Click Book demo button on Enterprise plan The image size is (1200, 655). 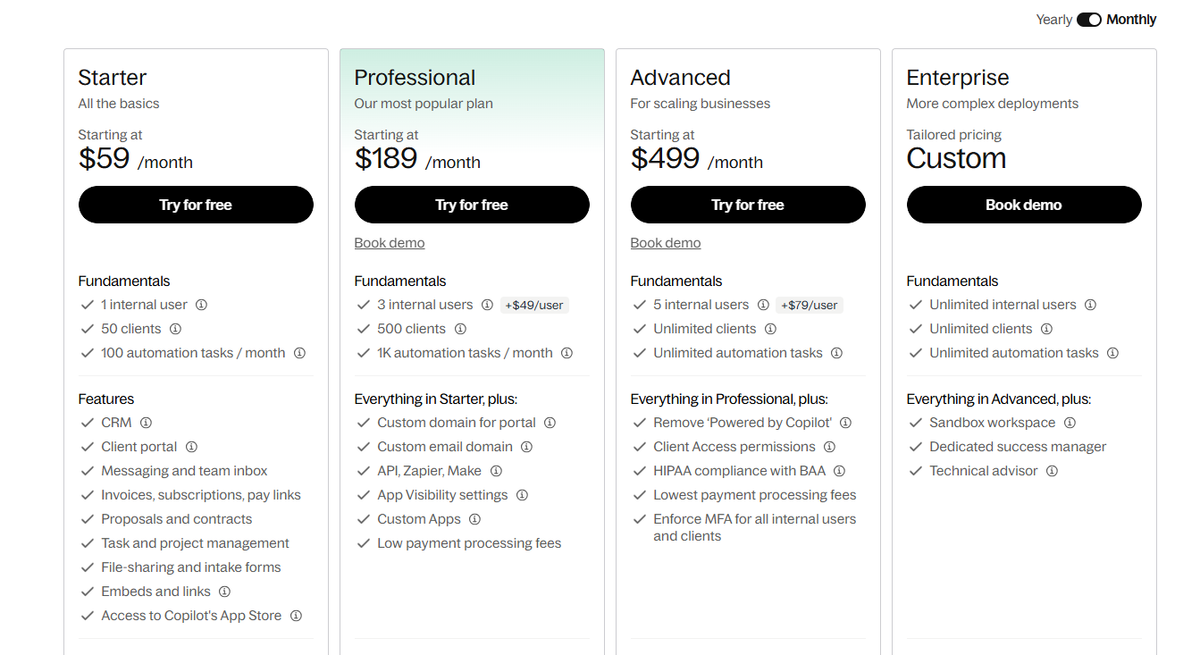point(1024,205)
